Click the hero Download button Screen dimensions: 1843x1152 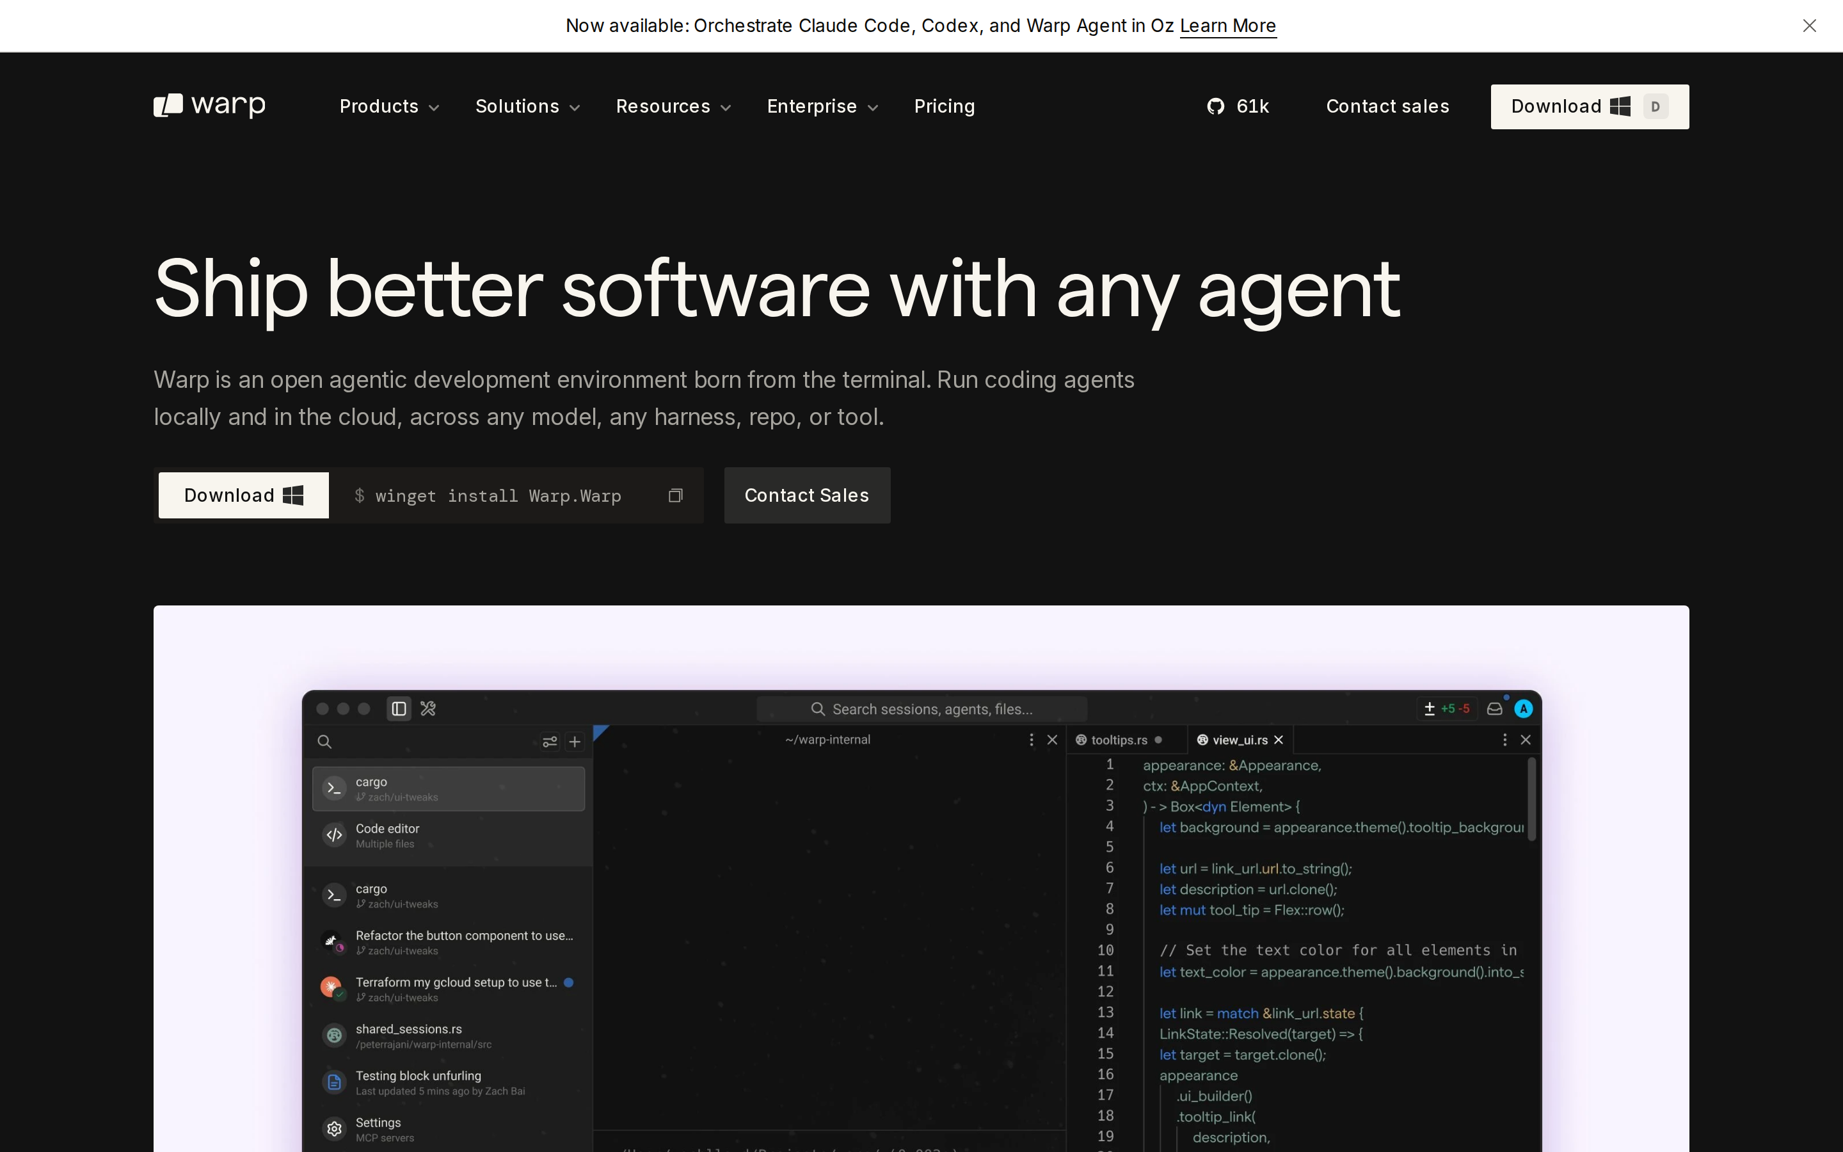point(244,495)
